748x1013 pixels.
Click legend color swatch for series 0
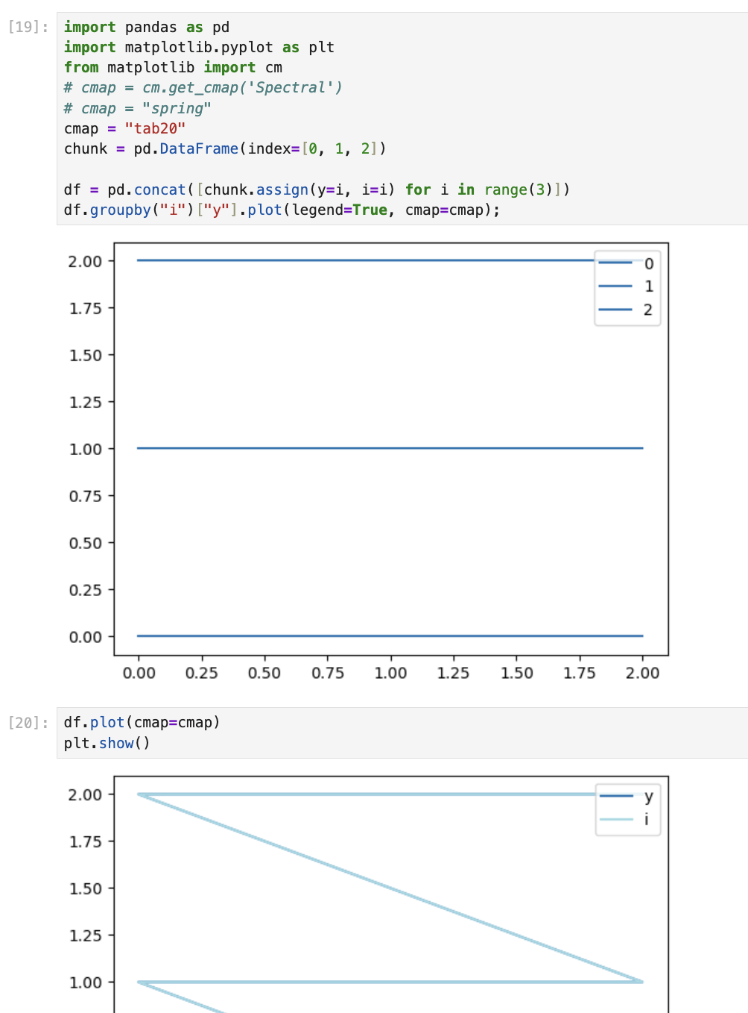point(615,263)
